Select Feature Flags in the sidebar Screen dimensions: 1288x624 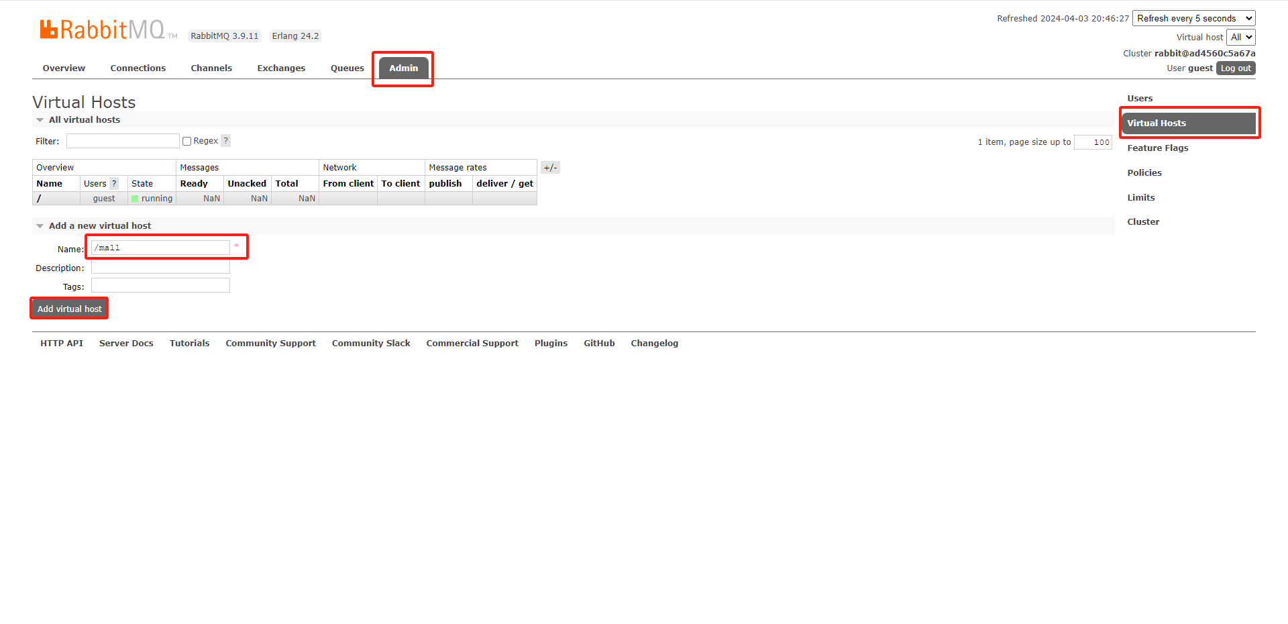[x=1157, y=148]
